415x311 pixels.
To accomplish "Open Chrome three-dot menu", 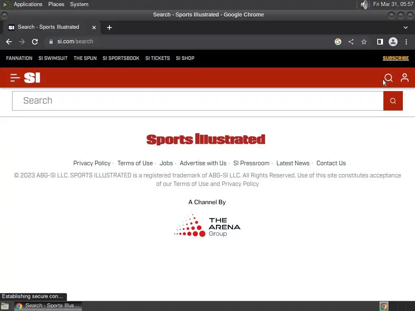I will tap(406, 42).
